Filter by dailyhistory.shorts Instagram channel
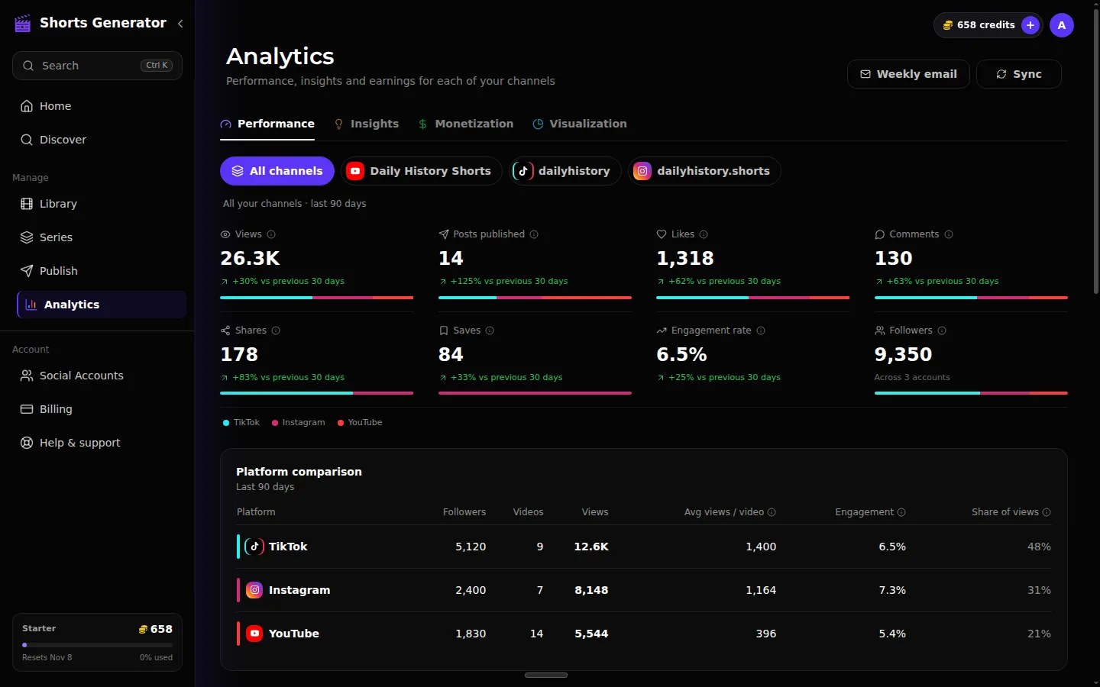 tap(704, 171)
